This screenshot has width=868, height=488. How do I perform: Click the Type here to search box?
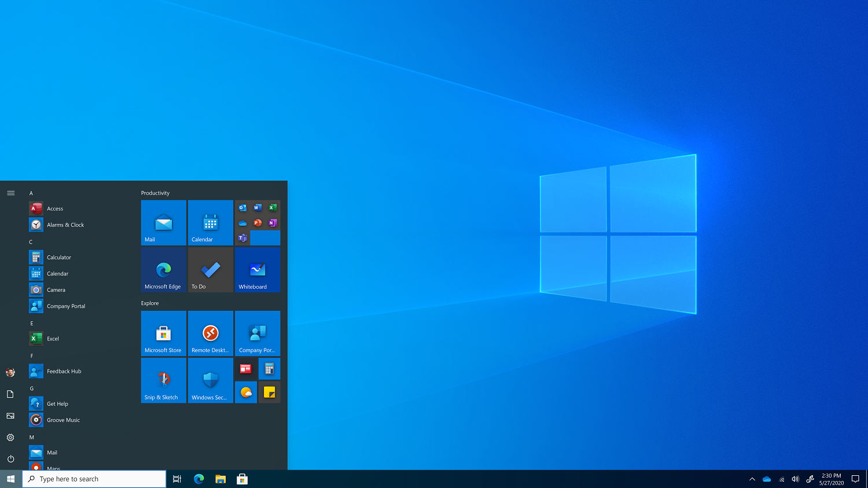click(x=94, y=479)
